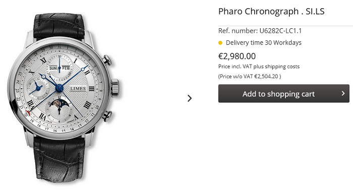Click the chevron inside the Add to shopping cart button
Screen dimensions: 353x190
coord(343,93)
